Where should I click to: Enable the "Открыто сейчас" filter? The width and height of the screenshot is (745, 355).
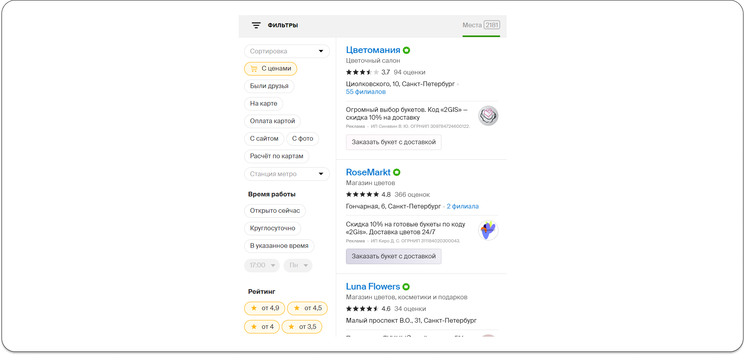pyautogui.click(x=275, y=211)
